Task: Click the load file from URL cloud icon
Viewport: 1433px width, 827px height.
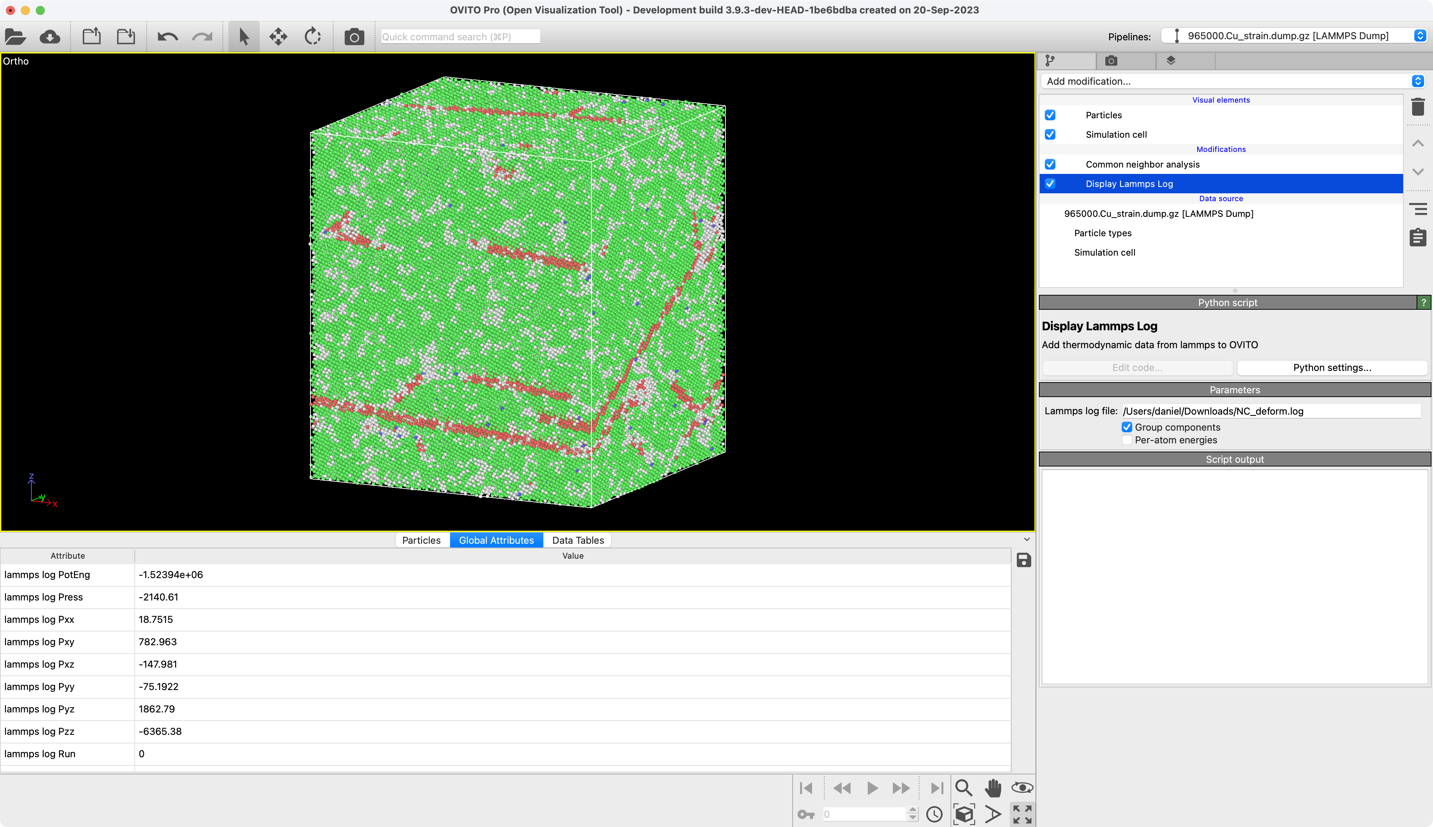Action: tap(50, 37)
